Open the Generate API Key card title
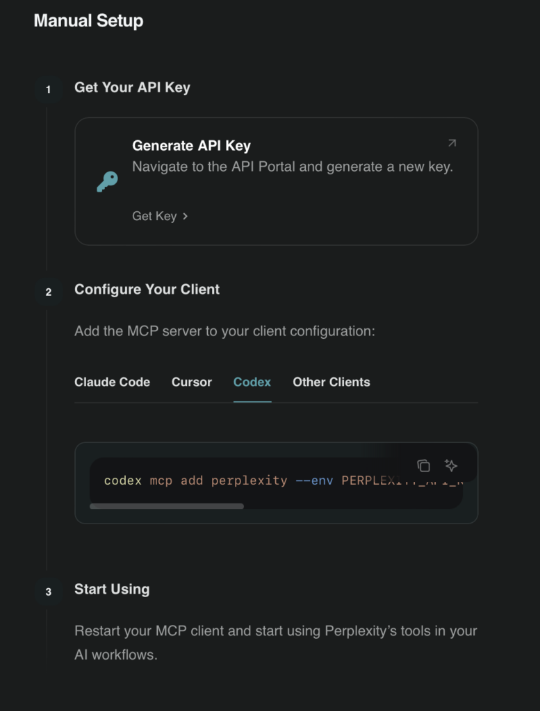Screen dimensions: 540x711 pos(191,146)
